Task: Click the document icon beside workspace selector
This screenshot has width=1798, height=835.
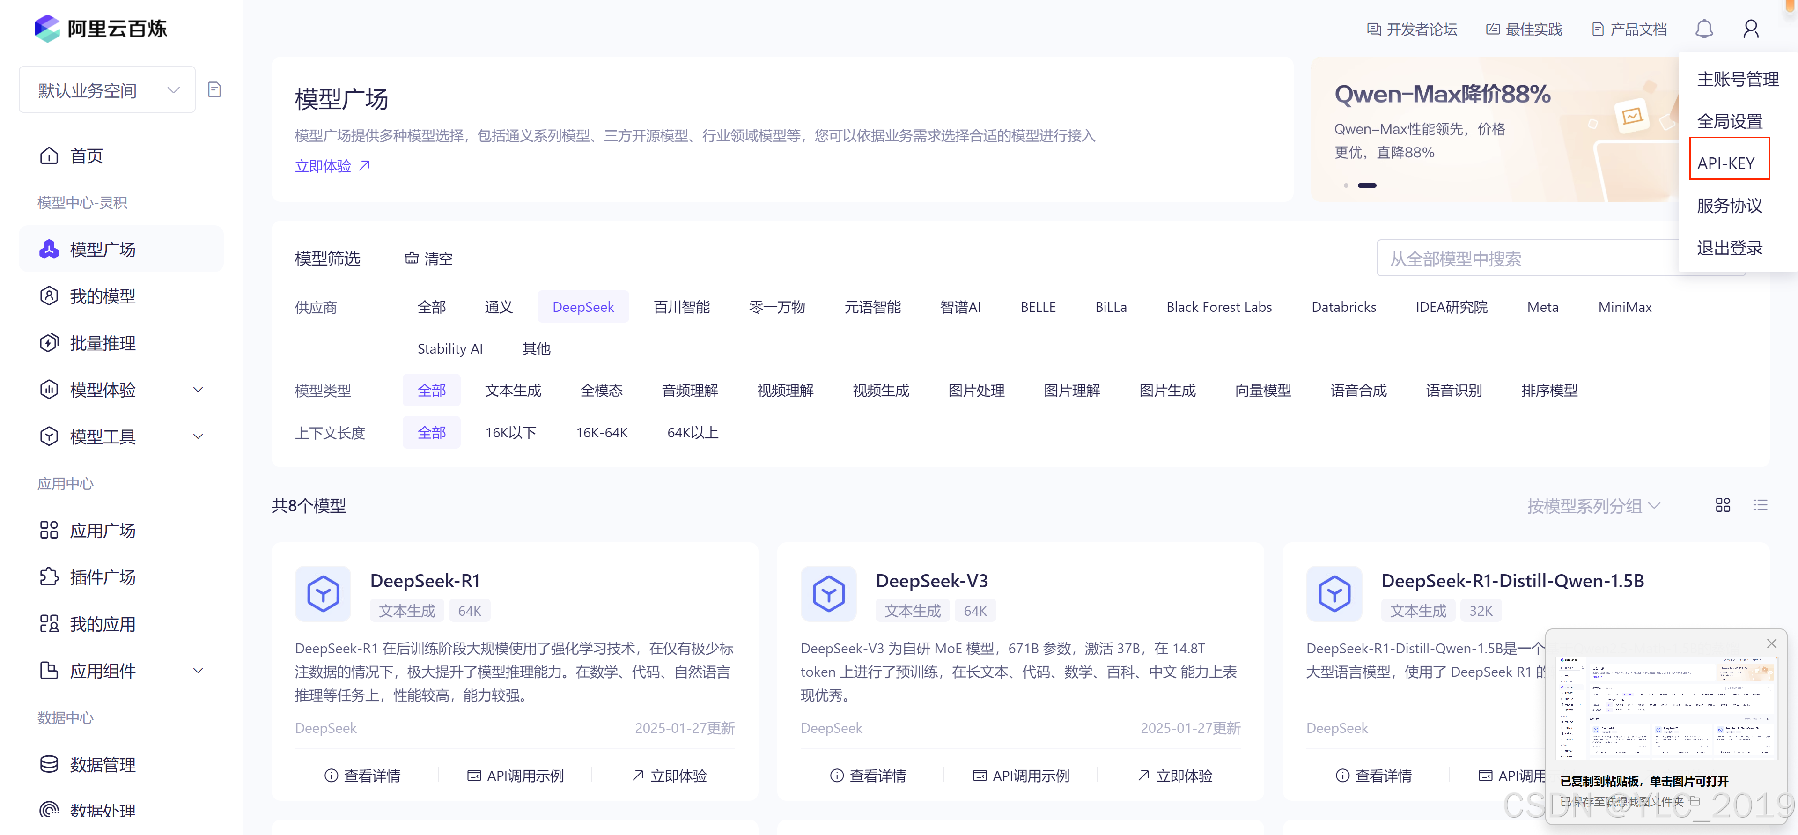Action: click(214, 89)
